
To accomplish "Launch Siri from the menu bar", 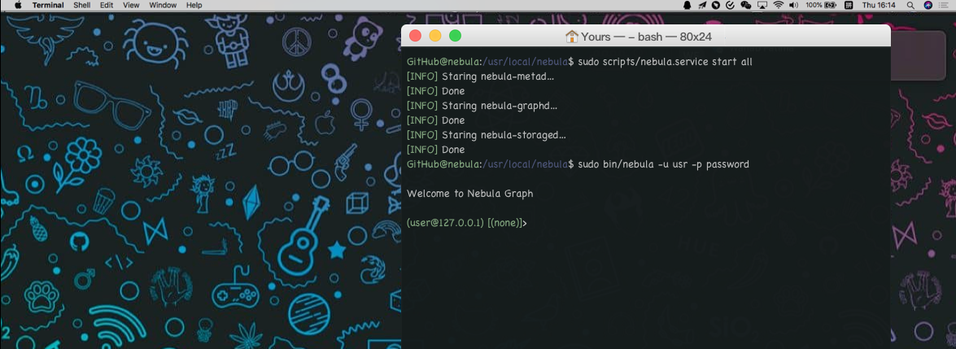I will pyautogui.click(x=928, y=5).
